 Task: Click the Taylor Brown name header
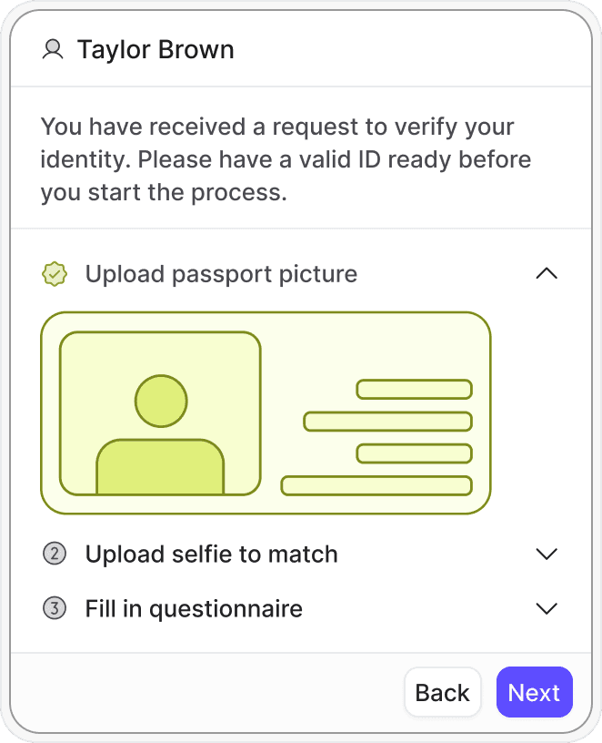[x=156, y=49]
